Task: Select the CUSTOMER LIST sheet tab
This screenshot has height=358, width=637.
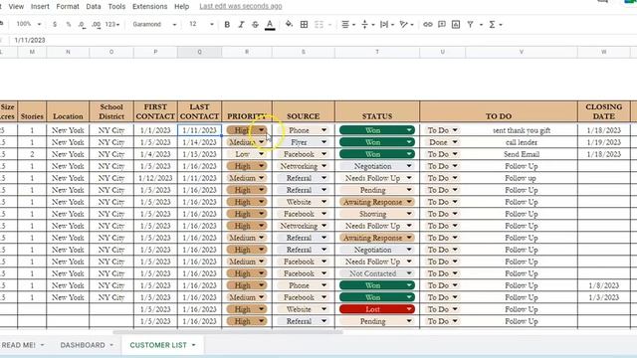Action: pos(158,345)
